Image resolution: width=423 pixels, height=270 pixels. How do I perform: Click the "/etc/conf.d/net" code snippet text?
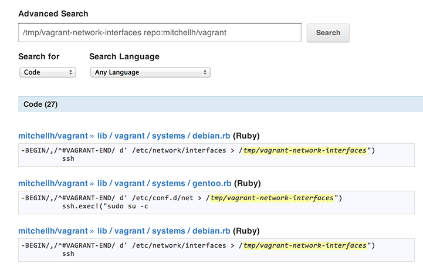click(x=163, y=198)
